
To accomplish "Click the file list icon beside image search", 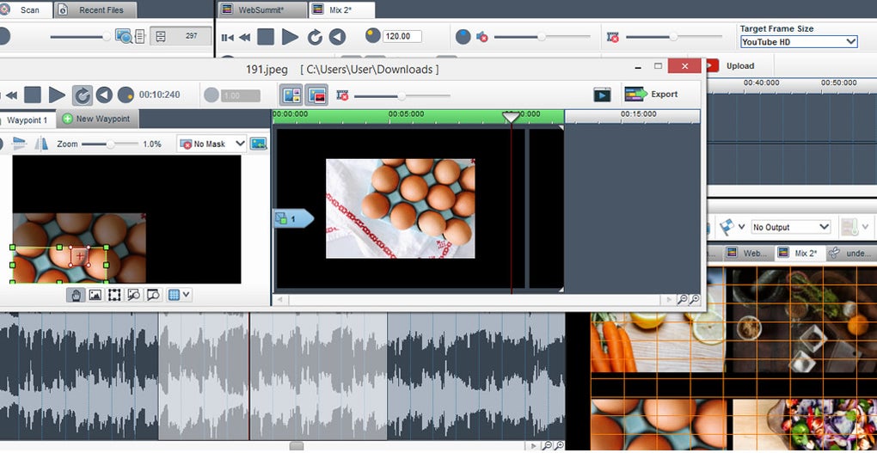I will 140,36.
